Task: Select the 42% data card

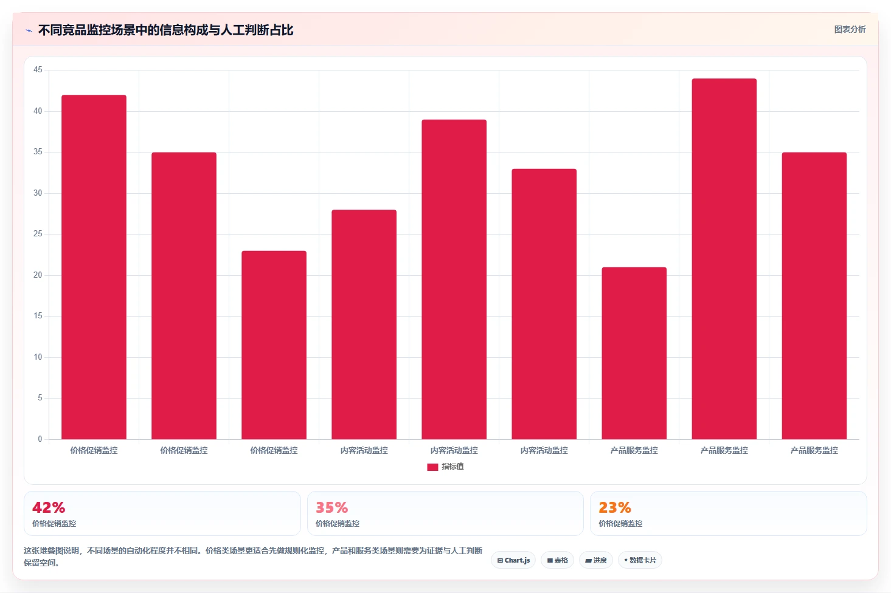Action: (162, 513)
